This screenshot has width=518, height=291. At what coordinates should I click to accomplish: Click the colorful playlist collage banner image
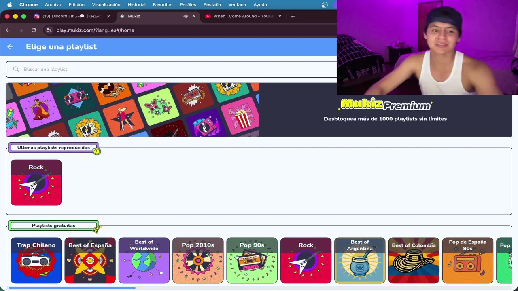click(132, 110)
